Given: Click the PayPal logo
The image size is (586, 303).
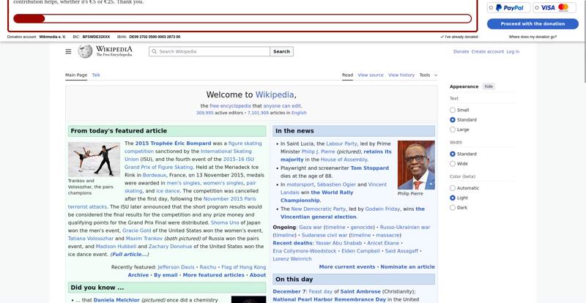Looking at the screenshot, I should coord(510,8).
